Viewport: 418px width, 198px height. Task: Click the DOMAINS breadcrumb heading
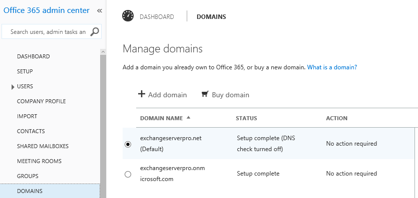[211, 17]
